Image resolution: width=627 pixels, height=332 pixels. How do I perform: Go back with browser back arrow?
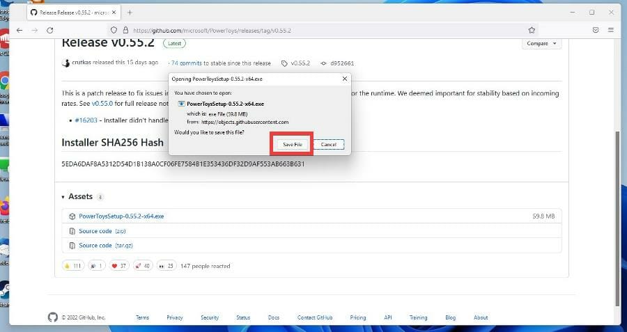[x=20, y=31]
